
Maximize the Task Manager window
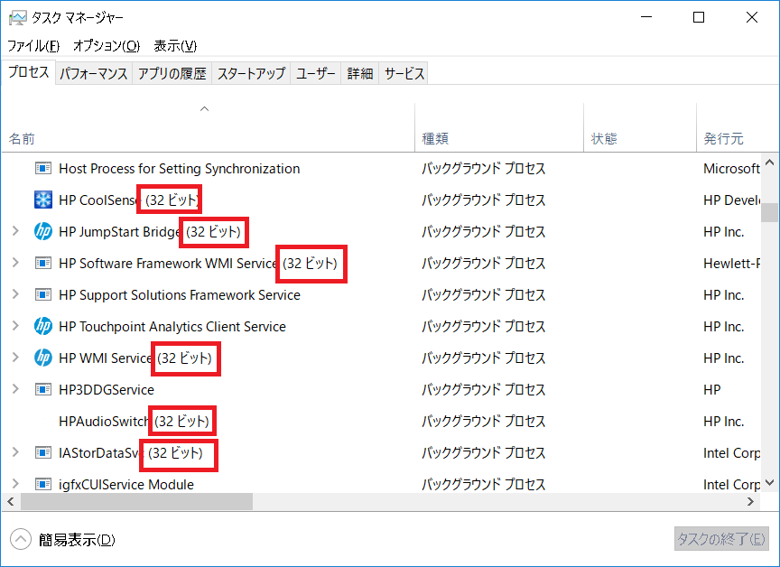pos(699,17)
